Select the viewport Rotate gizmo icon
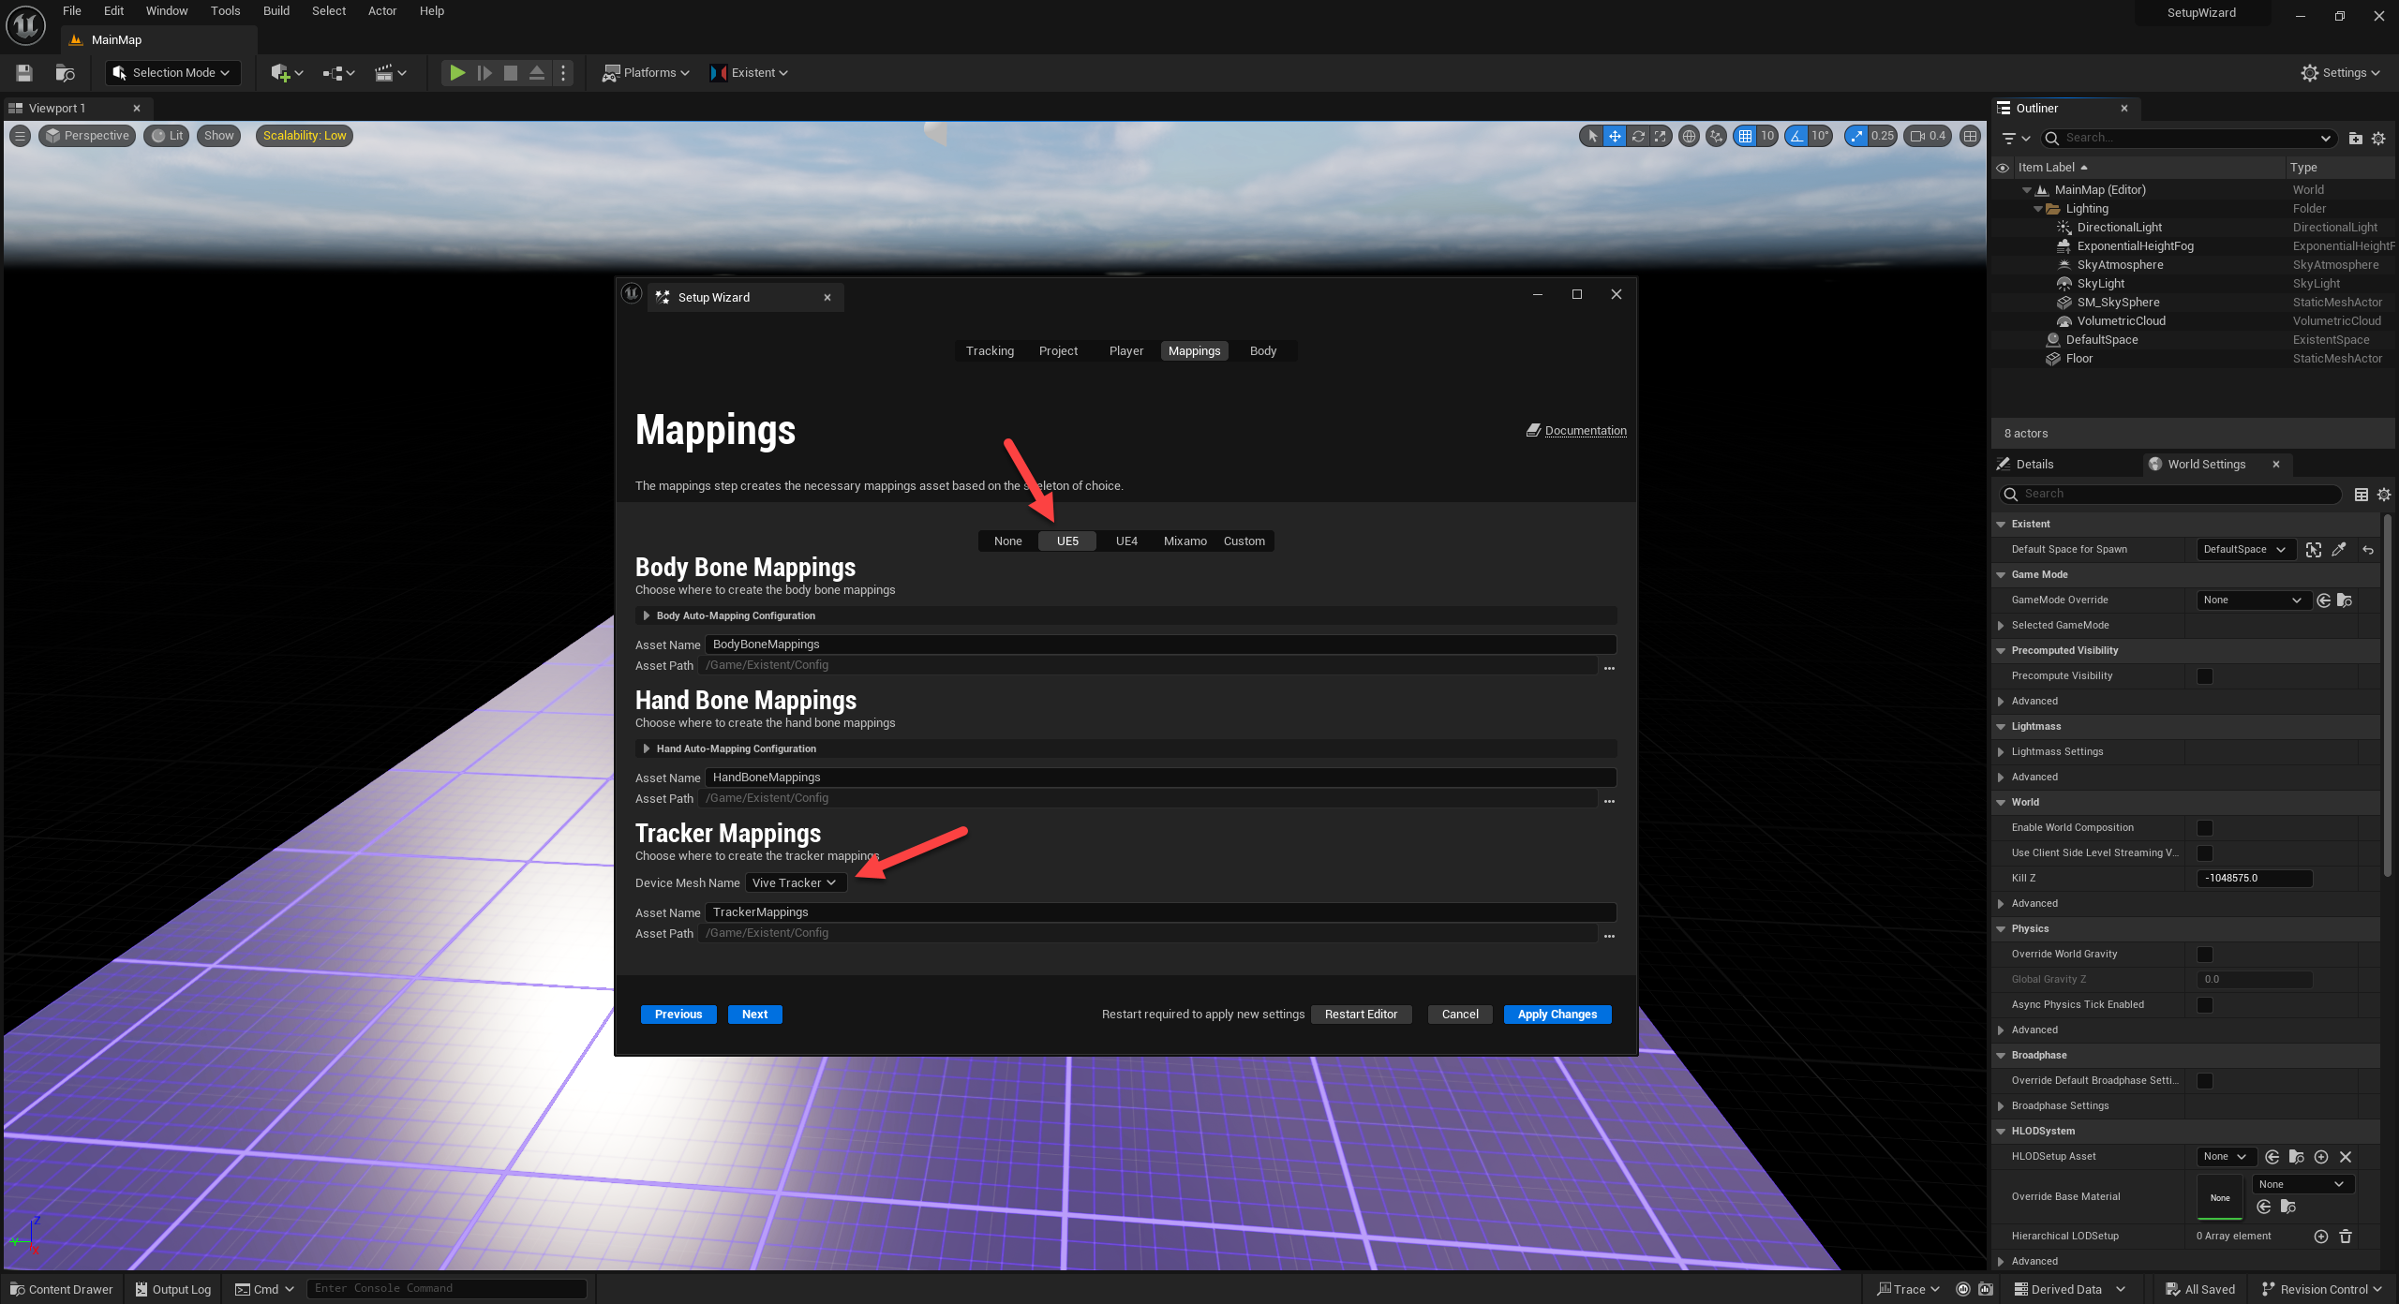 point(1637,136)
